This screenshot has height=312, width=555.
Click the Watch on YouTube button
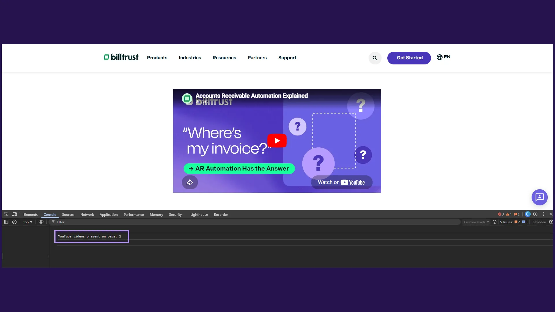coord(342,182)
